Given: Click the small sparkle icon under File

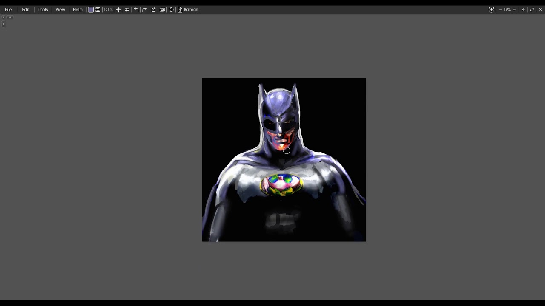Looking at the screenshot, I should coord(3,17).
